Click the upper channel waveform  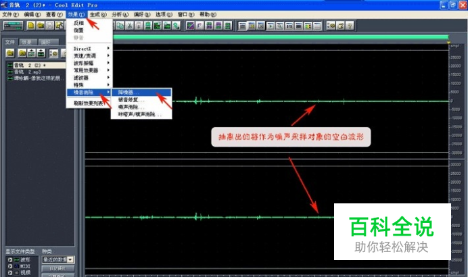[267, 101]
